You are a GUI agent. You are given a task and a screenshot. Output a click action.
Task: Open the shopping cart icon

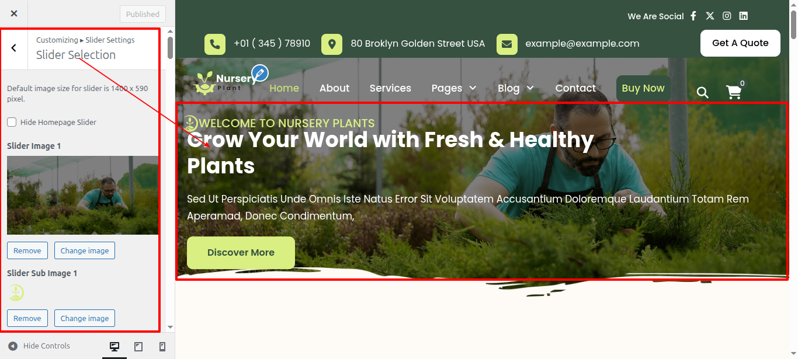click(x=733, y=92)
